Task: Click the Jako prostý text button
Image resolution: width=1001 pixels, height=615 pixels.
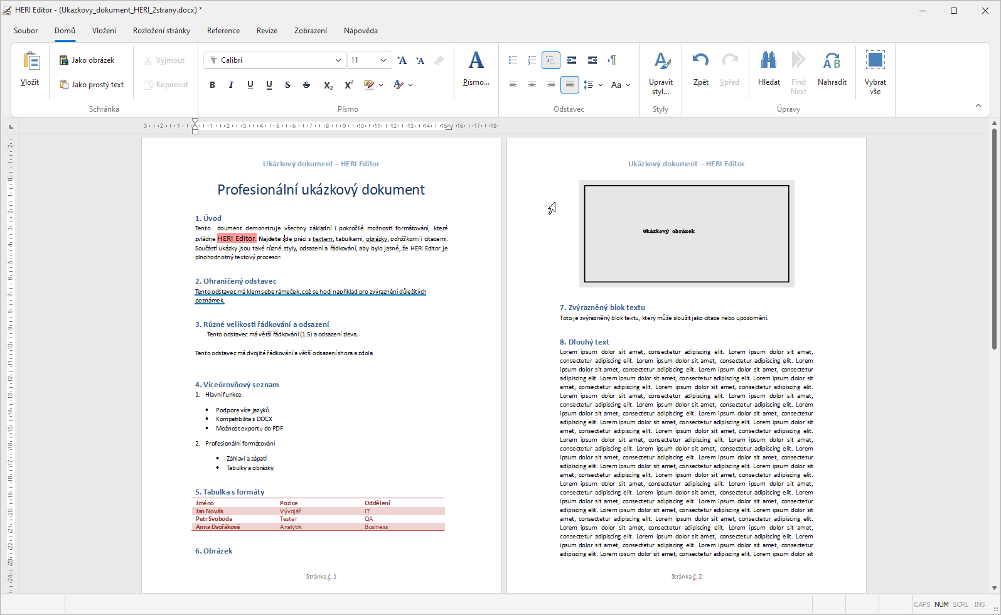Action: [92, 85]
